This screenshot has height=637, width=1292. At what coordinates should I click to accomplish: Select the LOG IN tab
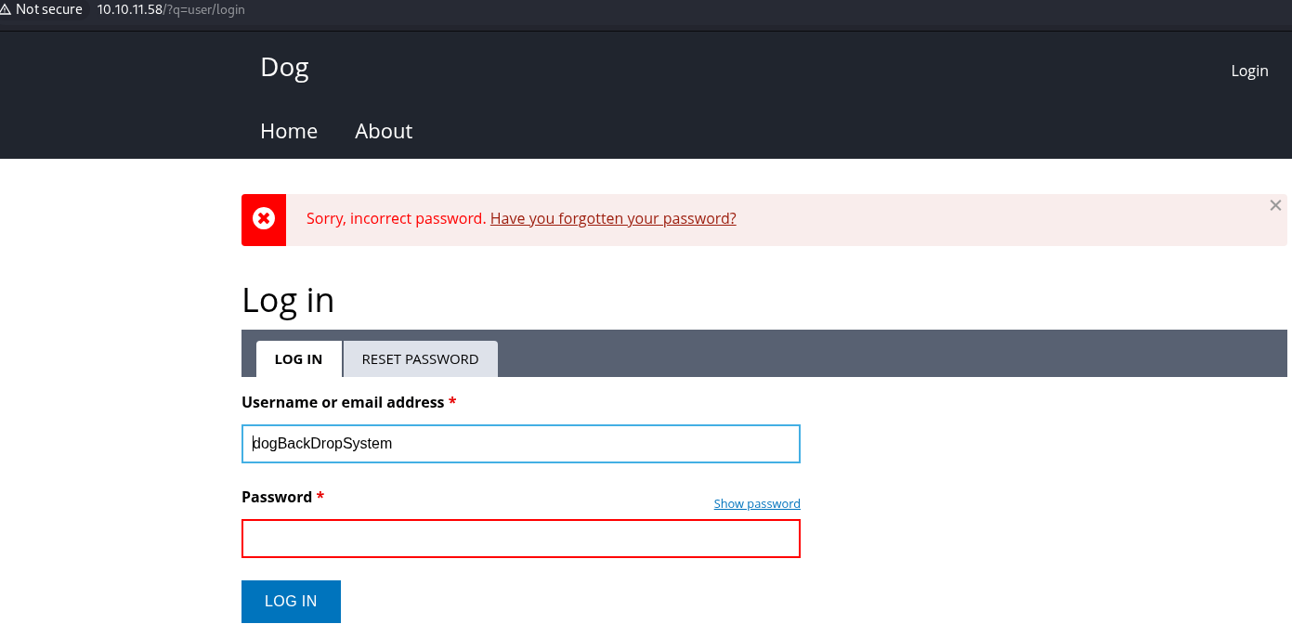coord(298,359)
